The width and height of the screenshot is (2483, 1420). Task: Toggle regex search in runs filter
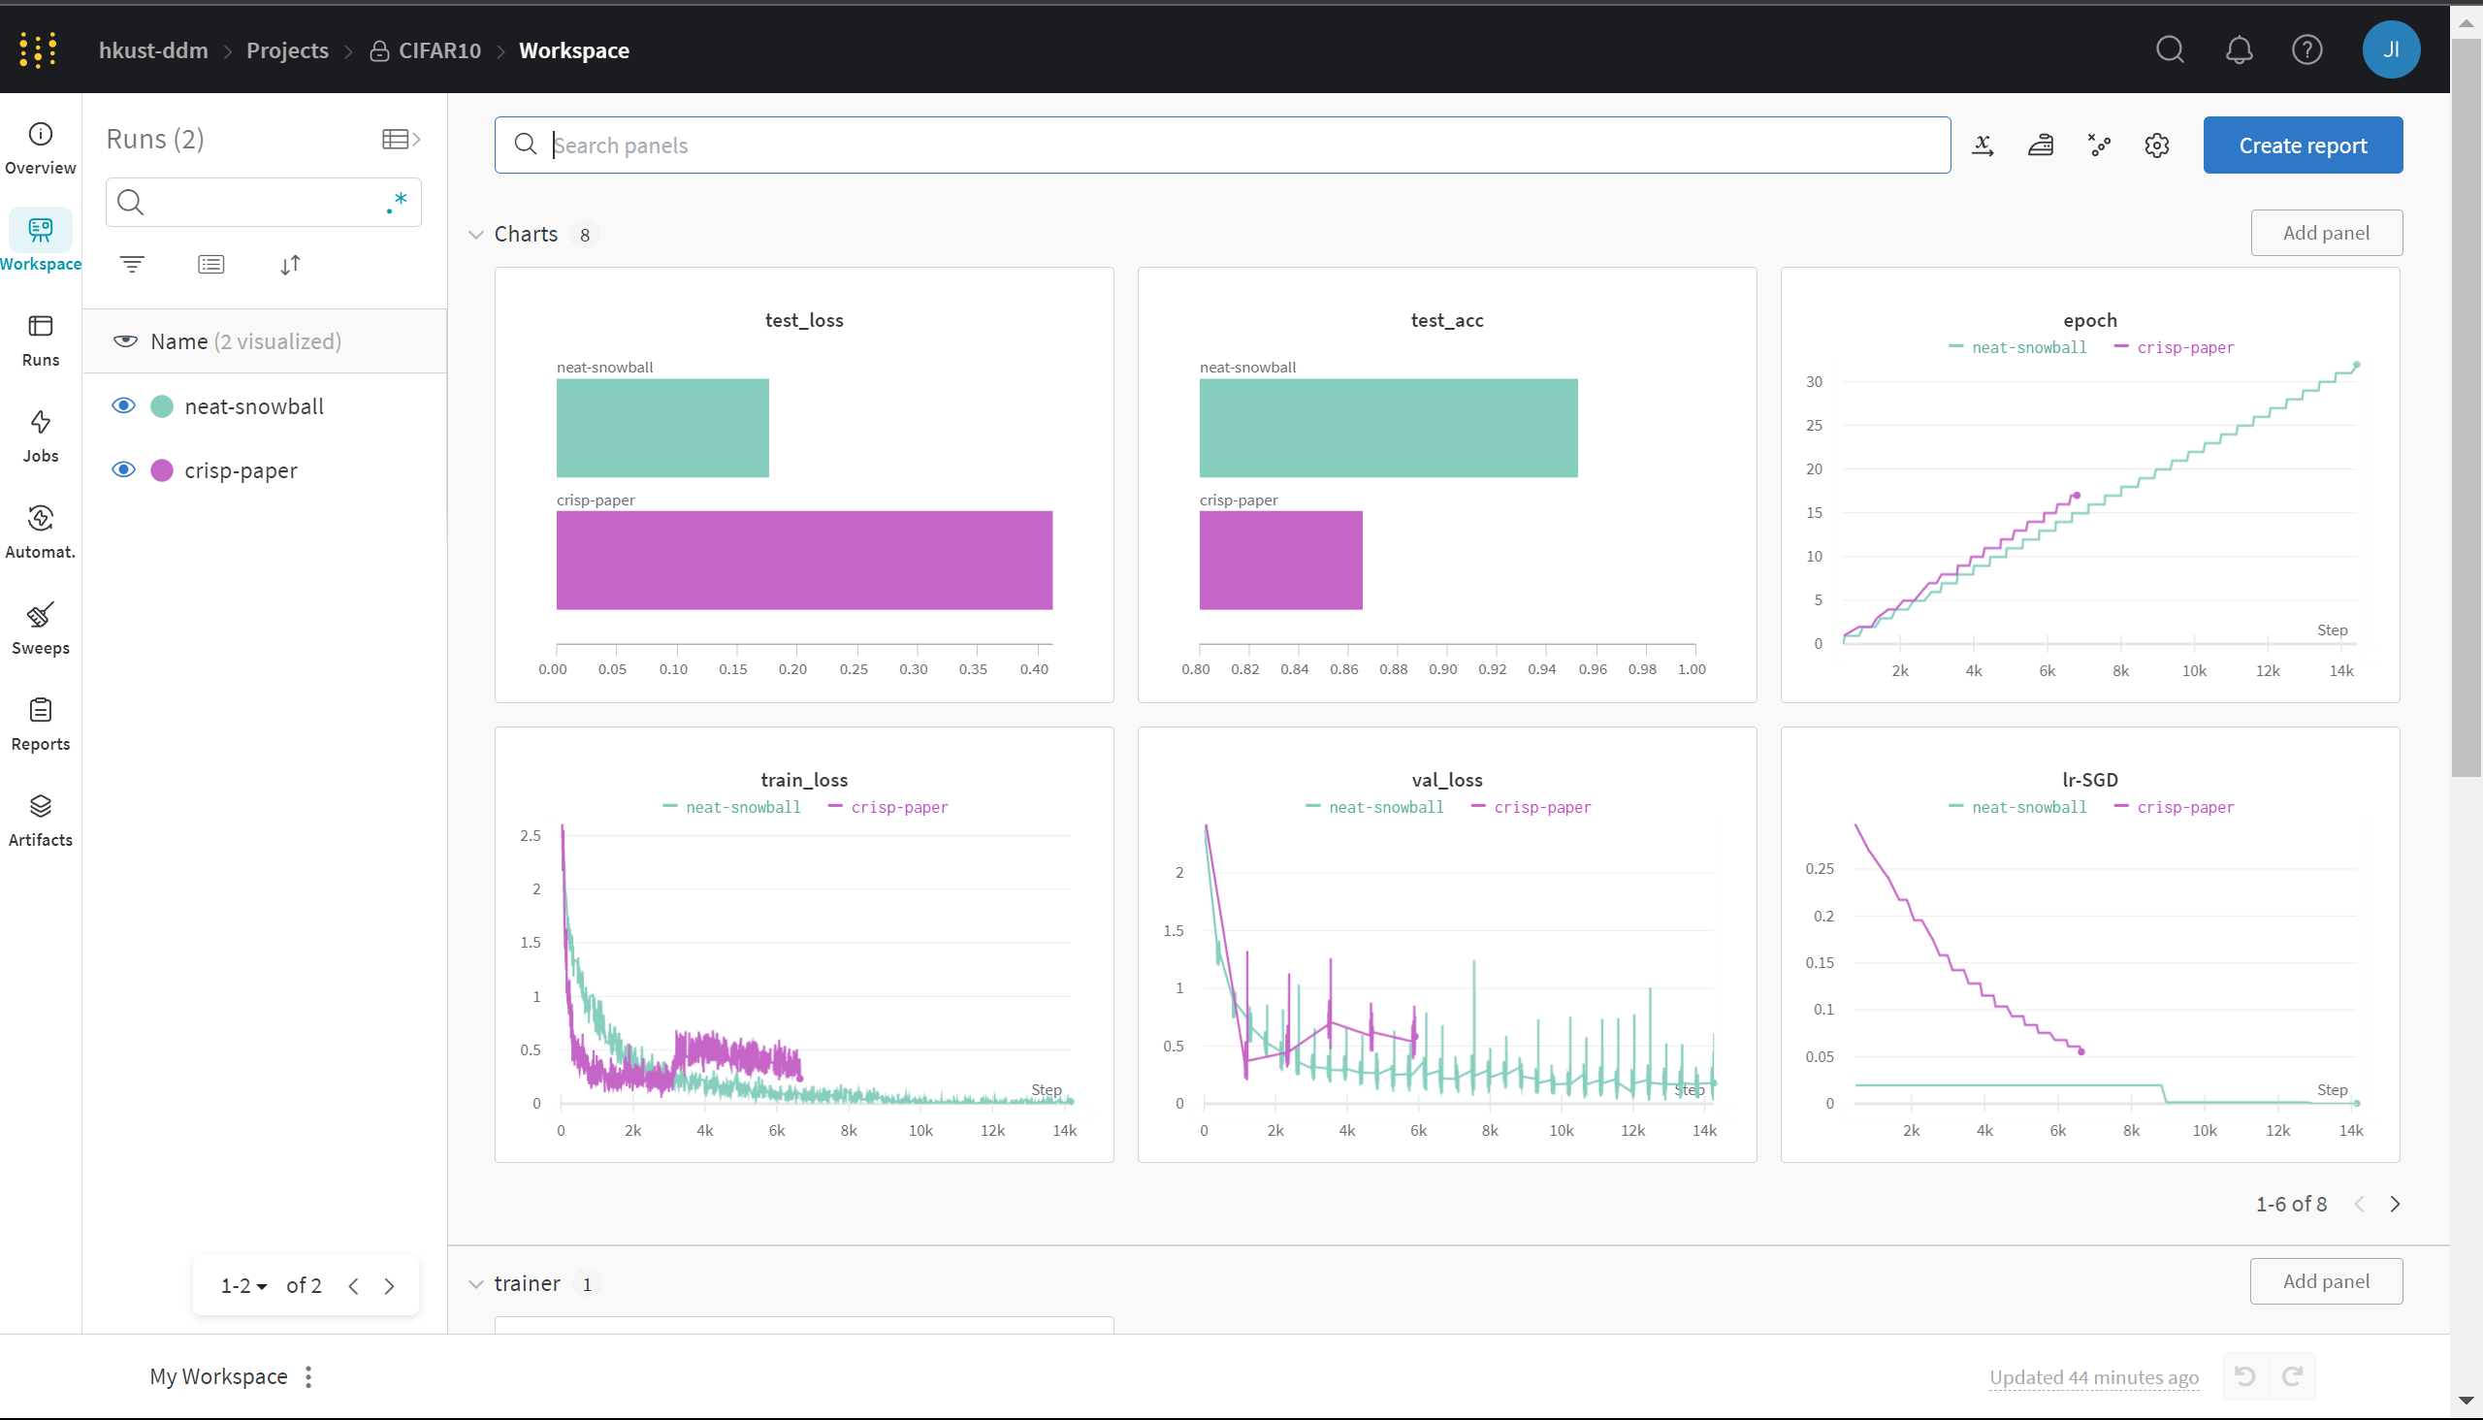coord(396,203)
